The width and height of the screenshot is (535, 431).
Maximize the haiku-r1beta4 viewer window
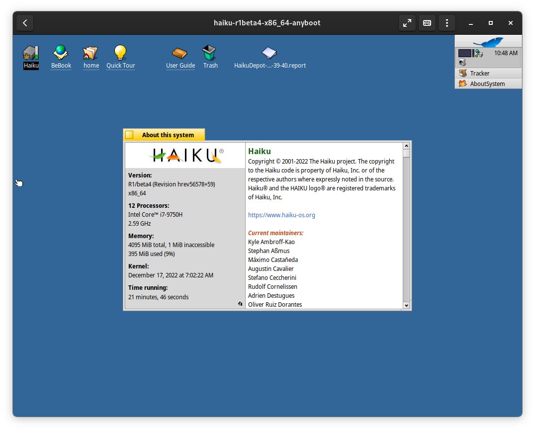[x=491, y=23]
